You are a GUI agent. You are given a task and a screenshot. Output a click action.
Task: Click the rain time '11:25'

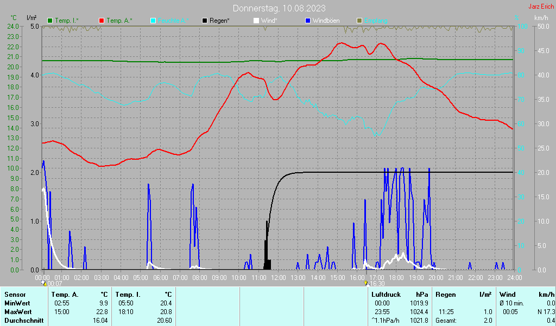pos(446,312)
